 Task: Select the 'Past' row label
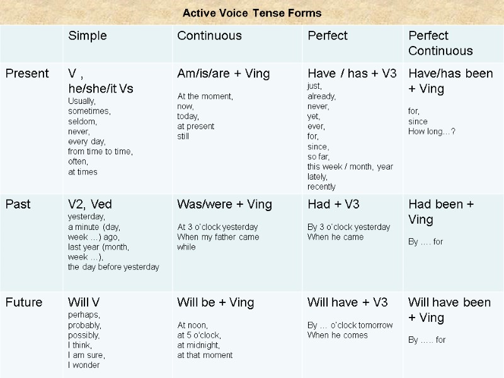pos(18,205)
